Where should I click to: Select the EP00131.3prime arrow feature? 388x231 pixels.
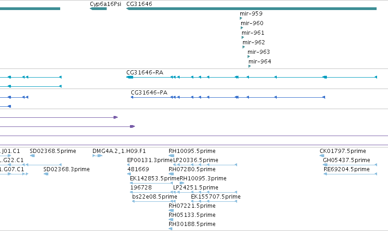point(128,165)
